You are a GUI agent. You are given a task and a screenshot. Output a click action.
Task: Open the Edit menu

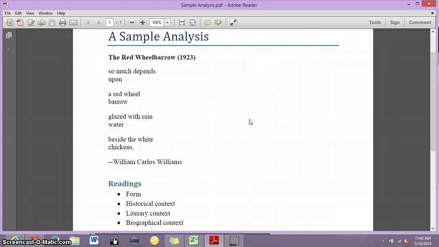tap(18, 13)
